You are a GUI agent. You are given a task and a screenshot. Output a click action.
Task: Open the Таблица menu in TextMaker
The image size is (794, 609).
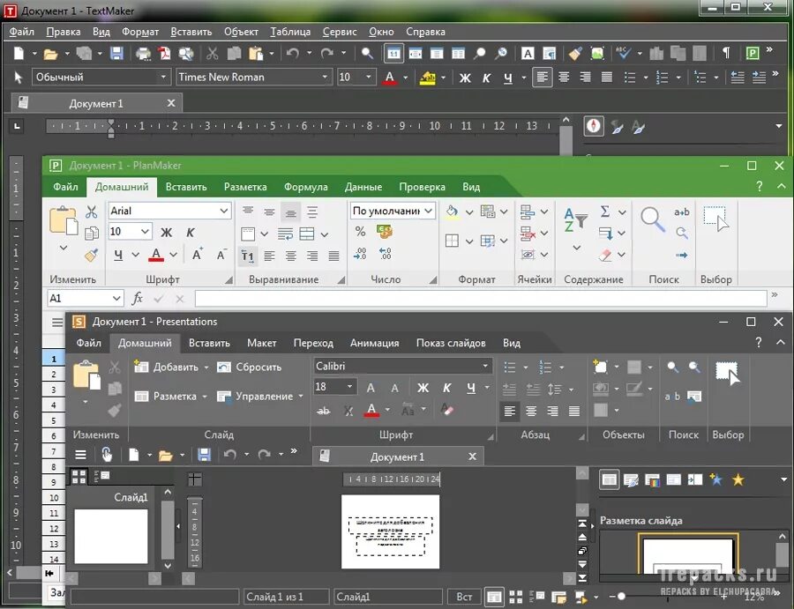[290, 32]
